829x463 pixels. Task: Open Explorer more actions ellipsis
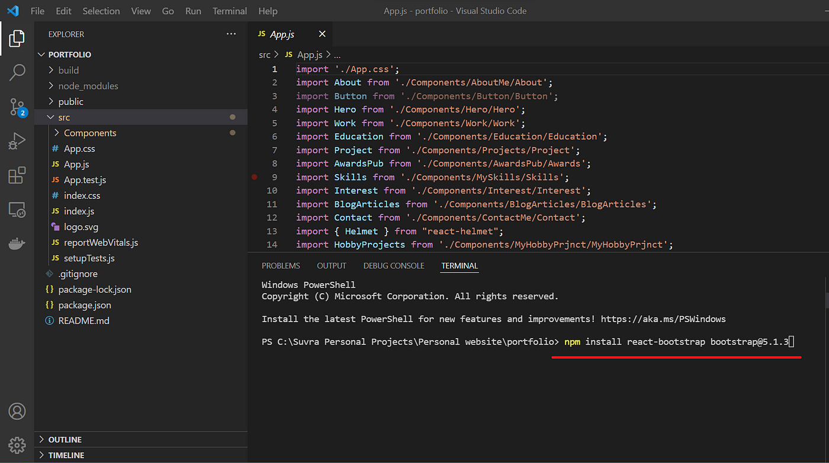(x=232, y=34)
